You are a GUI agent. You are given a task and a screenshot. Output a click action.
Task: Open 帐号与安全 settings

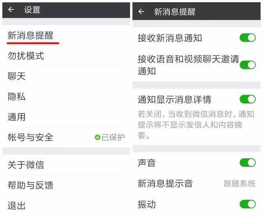[66, 137]
